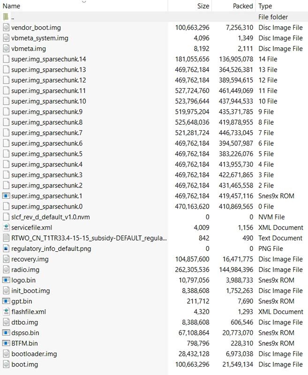Click the regulatory_info_default.png image icon

[x=6, y=248]
